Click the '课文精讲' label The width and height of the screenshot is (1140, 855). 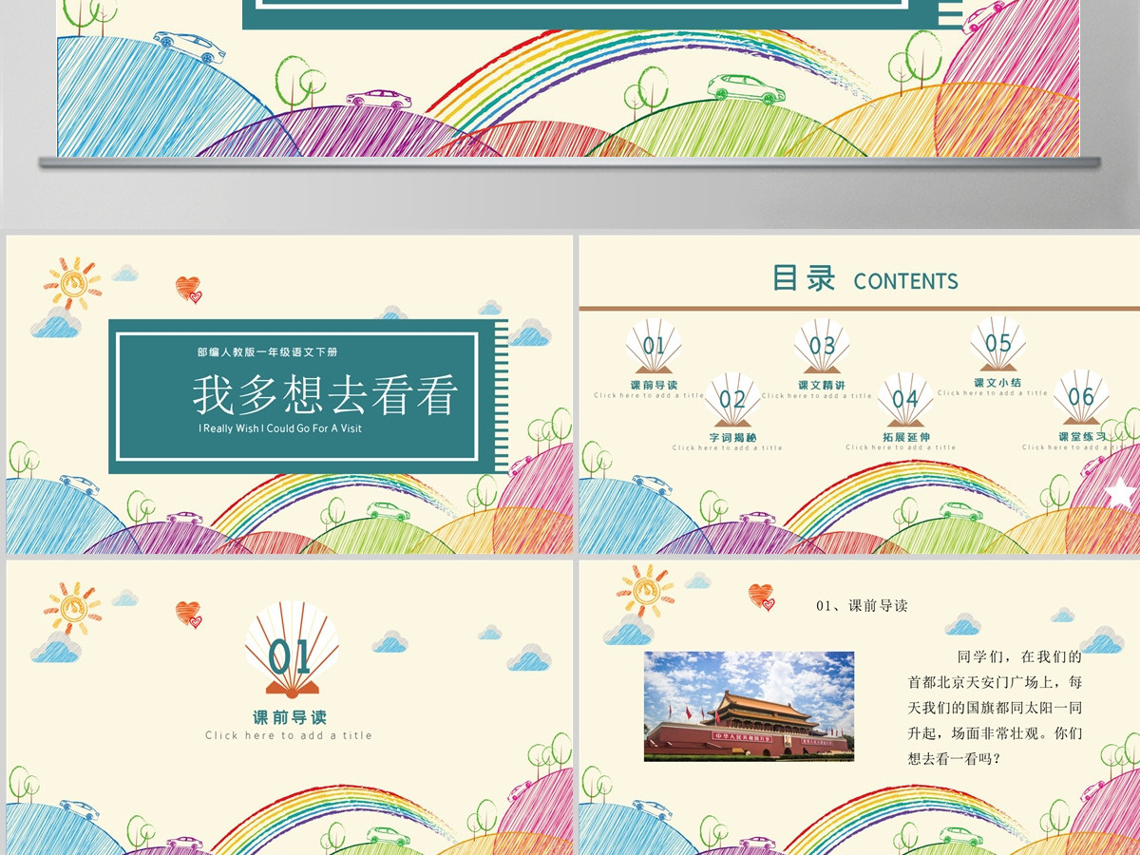(x=822, y=385)
